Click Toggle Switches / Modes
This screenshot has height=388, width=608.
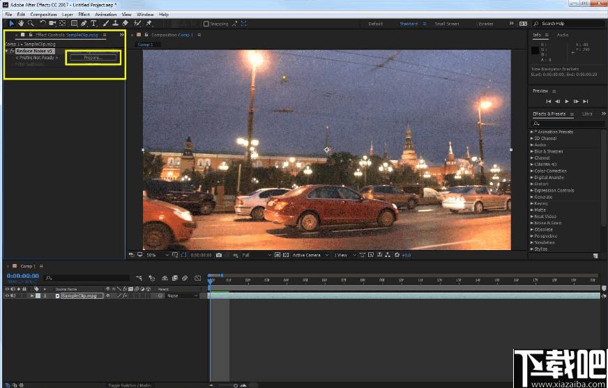point(130,385)
